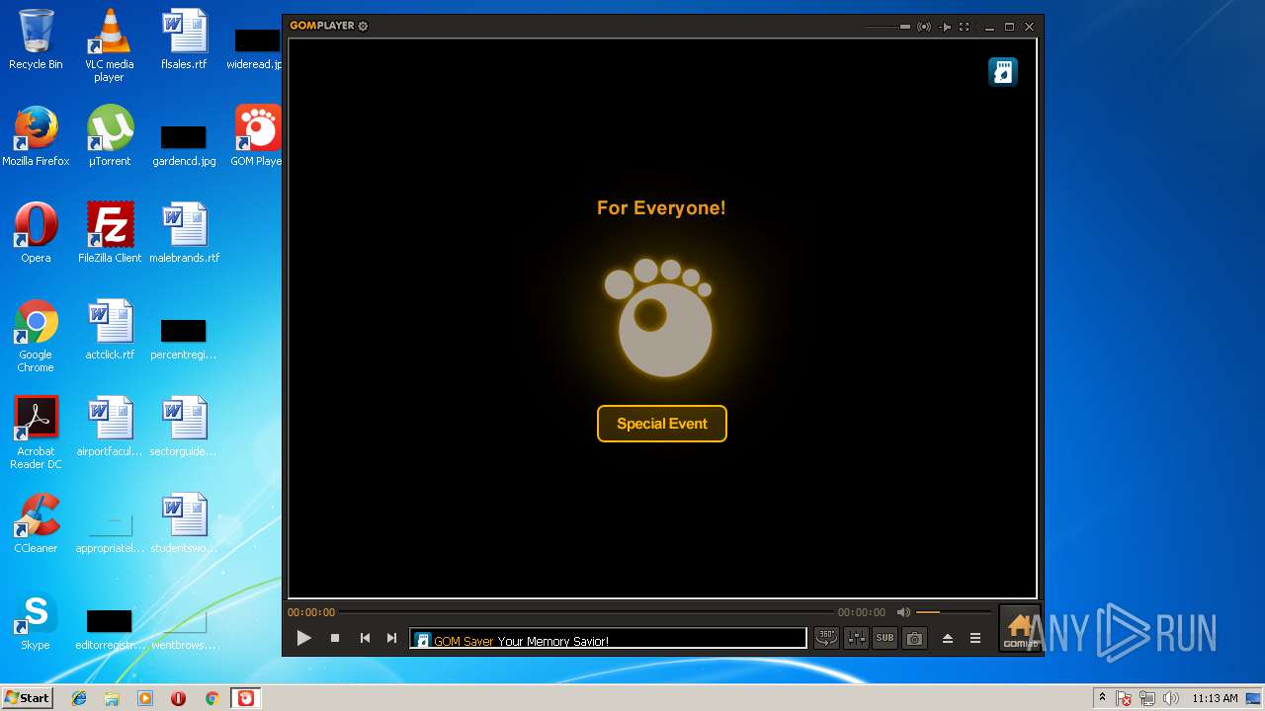Image resolution: width=1265 pixels, height=711 pixels.
Task: Select the Opera desktop shortcut
Action: tap(36, 233)
